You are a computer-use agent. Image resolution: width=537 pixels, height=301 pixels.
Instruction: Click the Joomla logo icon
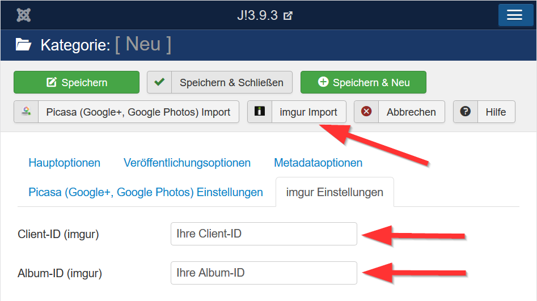click(24, 15)
